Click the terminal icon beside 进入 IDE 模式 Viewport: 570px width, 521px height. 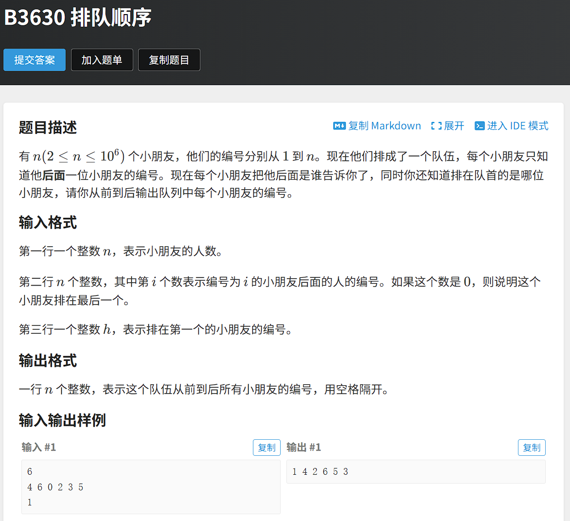(480, 126)
